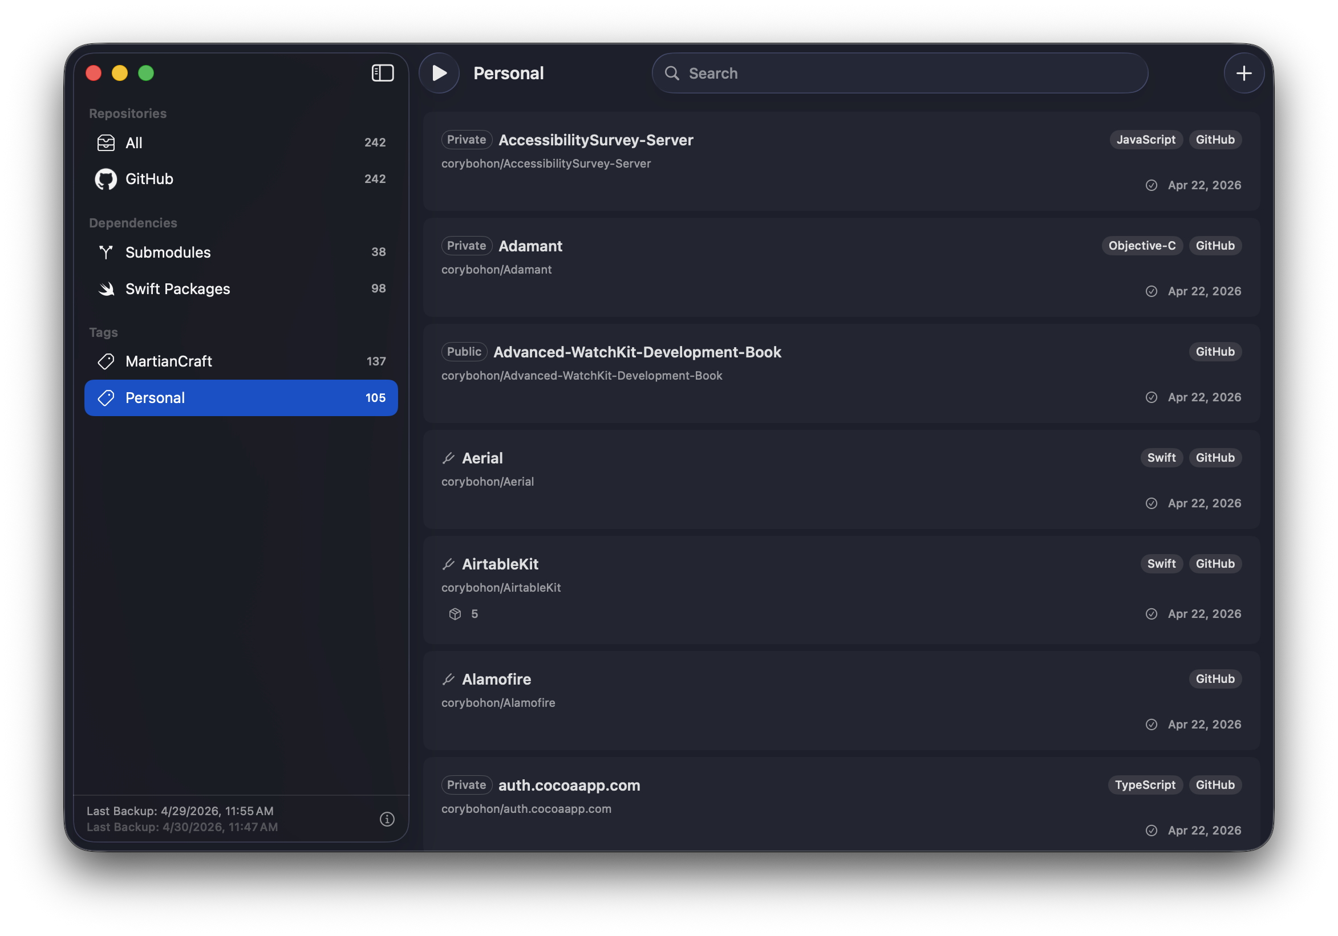Click GitHub tag on Alamofire row
Viewport: 1338px width, 936px height.
tap(1215, 679)
